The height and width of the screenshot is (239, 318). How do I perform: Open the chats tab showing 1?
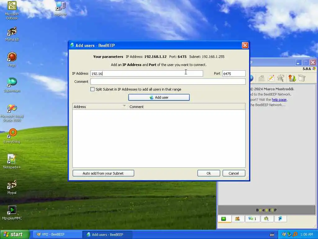tap(252, 219)
